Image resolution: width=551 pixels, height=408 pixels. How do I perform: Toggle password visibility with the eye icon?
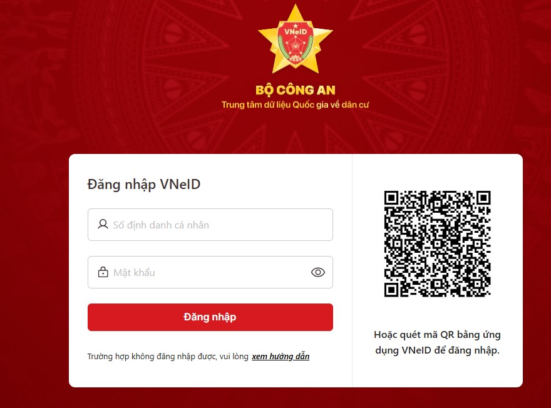[318, 272]
